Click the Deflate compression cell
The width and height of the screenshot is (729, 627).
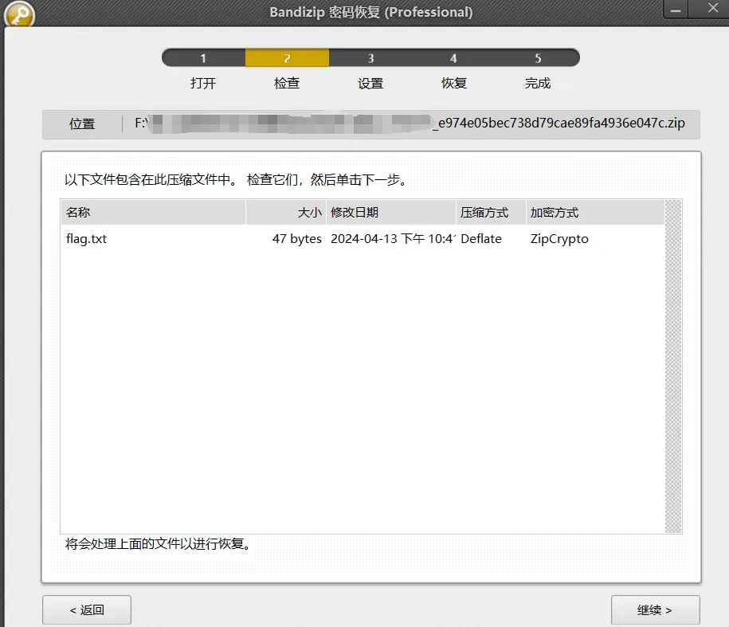click(x=481, y=239)
